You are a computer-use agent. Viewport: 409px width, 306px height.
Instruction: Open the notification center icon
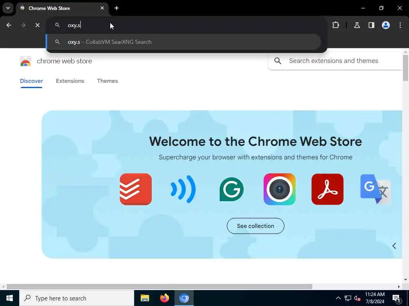pos(396,298)
